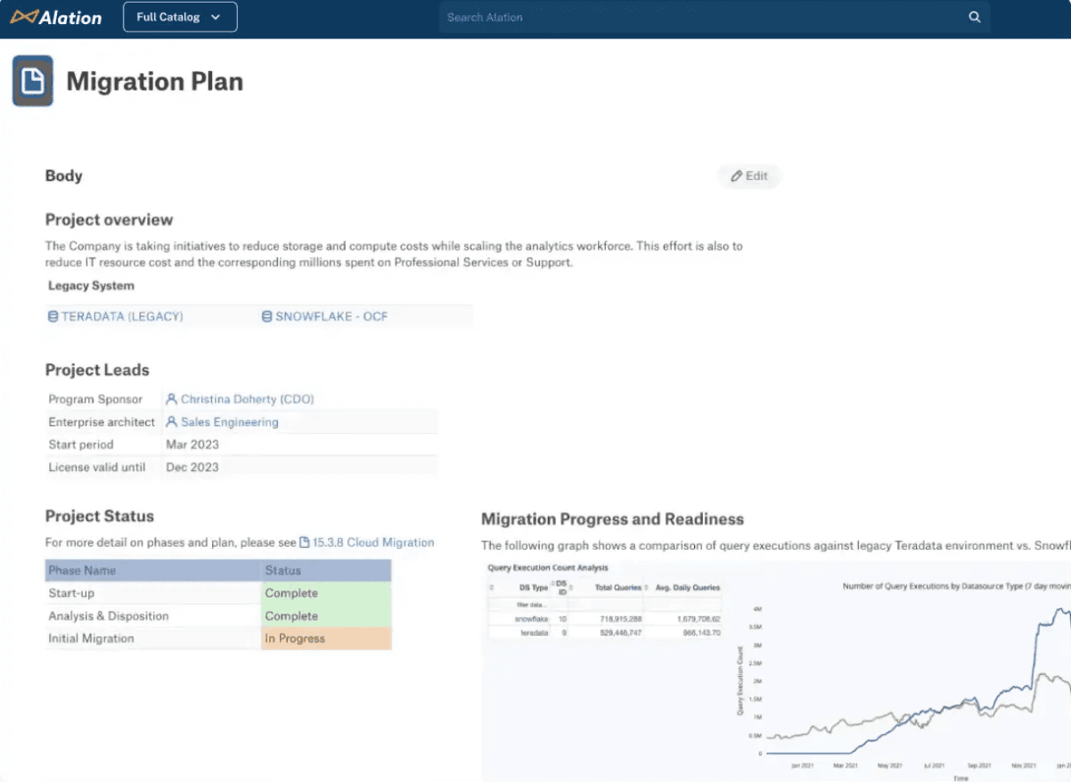Click the Legacy System label

91,286
